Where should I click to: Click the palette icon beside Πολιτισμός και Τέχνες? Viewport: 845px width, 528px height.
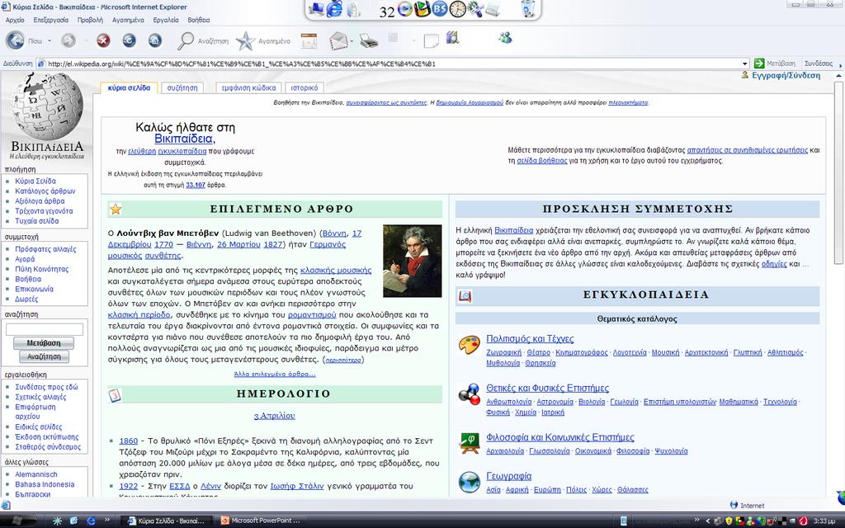(x=470, y=345)
